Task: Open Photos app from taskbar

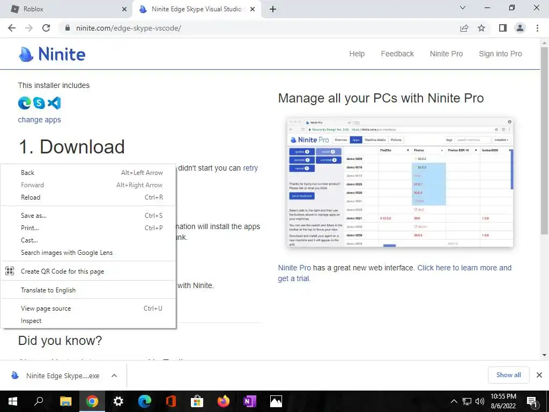Action: 276,401
